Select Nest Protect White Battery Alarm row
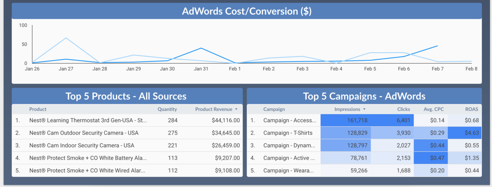The height and width of the screenshot is (187, 492). point(127,158)
